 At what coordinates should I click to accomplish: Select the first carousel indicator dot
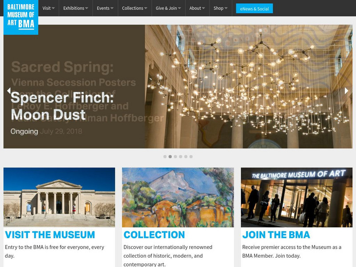pos(165,157)
